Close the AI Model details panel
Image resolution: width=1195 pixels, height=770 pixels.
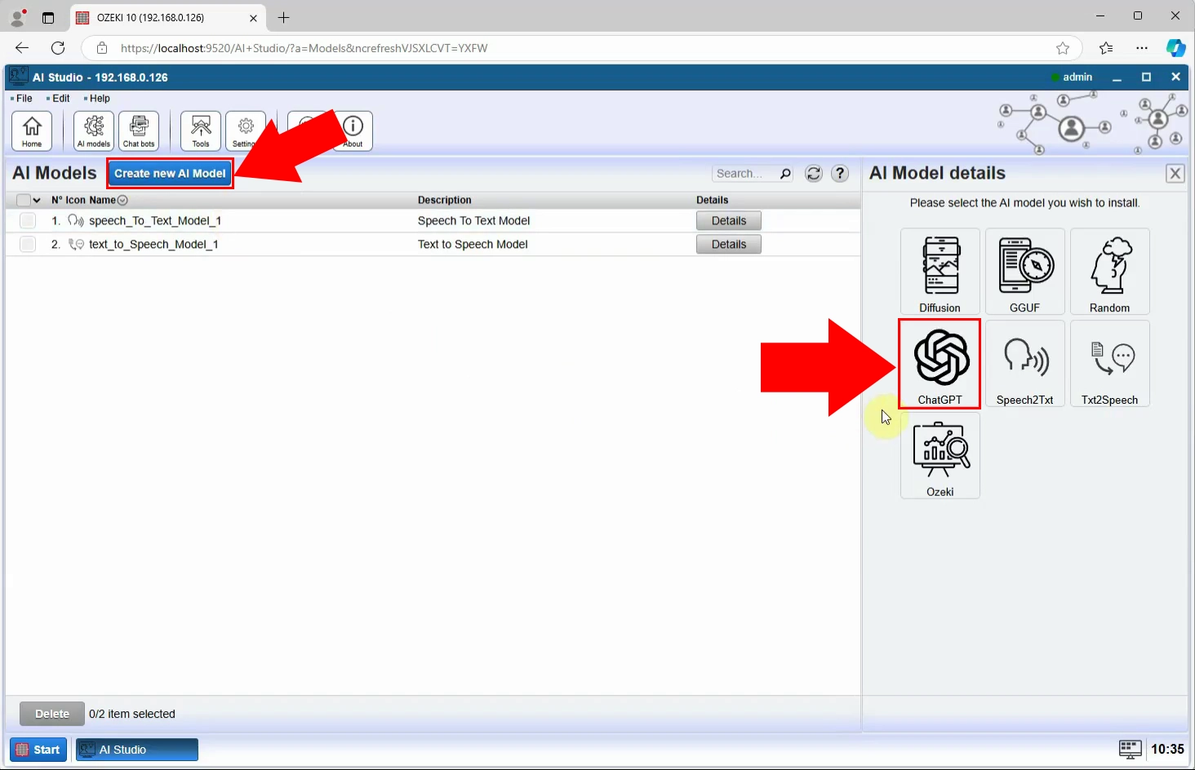point(1175,174)
